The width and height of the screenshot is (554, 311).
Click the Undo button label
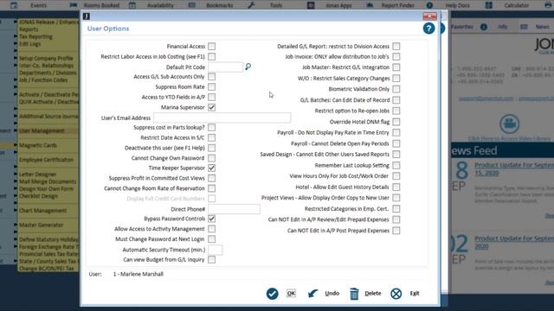pyautogui.click(x=332, y=294)
